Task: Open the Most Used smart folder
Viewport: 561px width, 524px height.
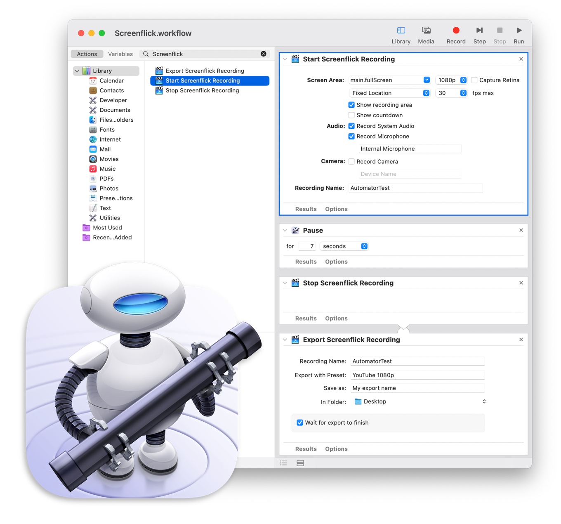Action: coord(102,228)
